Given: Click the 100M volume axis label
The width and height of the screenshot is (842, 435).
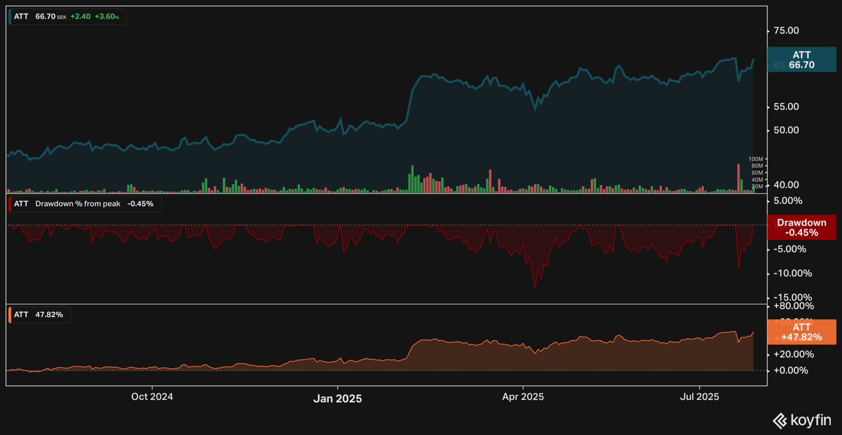Looking at the screenshot, I should coord(756,159).
